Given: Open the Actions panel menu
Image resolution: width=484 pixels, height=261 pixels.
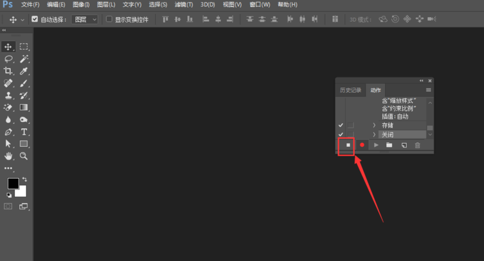Looking at the screenshot, I should coord(428,90).
